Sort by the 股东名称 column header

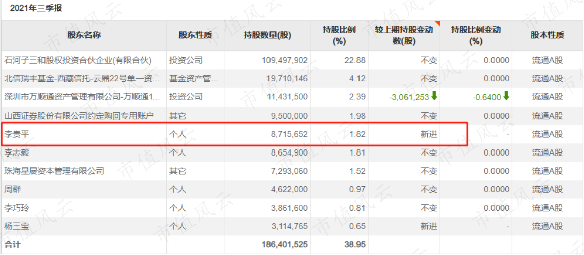coord(84,35)
